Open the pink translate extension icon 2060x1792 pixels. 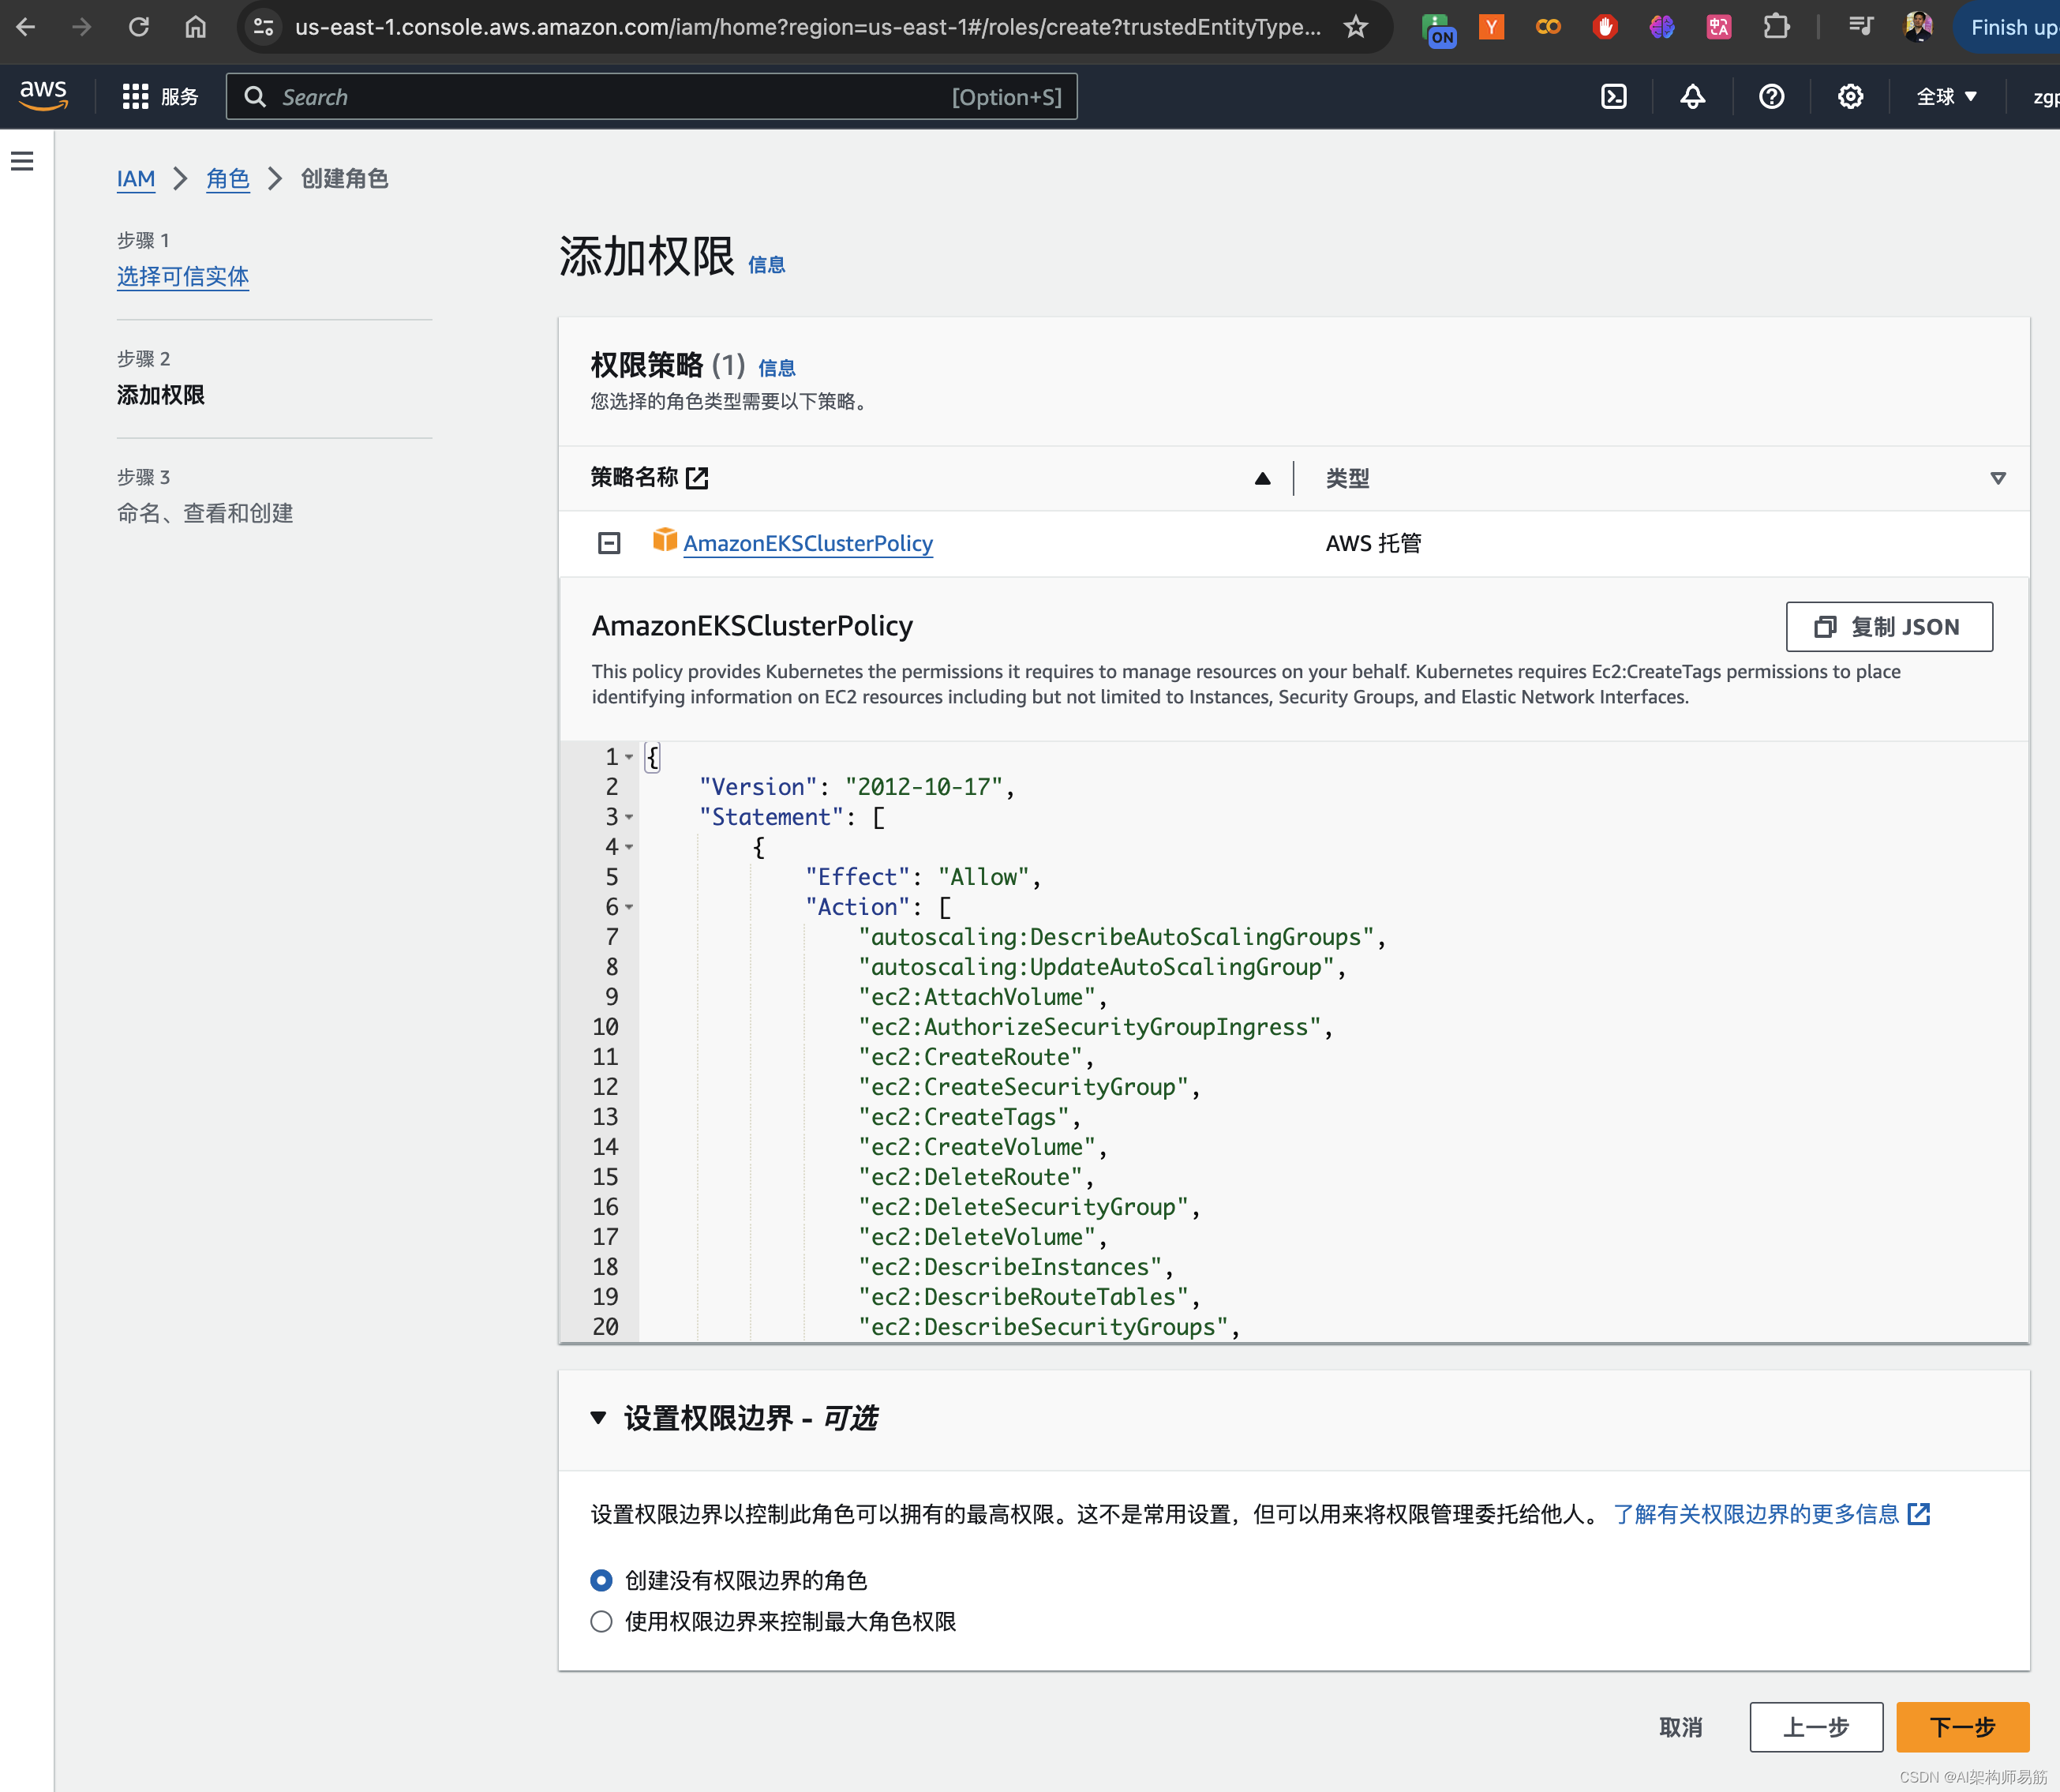coord(1719,27)
